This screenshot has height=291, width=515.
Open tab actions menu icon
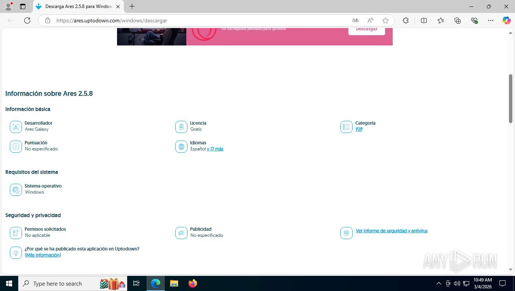tap(23, 6)
